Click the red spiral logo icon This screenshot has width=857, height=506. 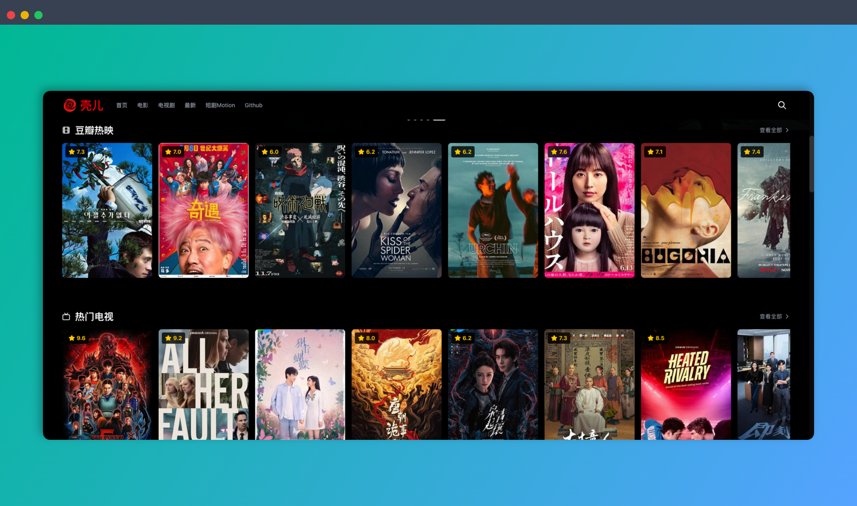point(70,105)
